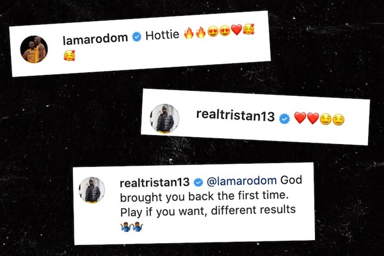Click the second shrugging person emoji
This screenshot has width=384, height=256.
pyautogui.click(x=138, y=227)
